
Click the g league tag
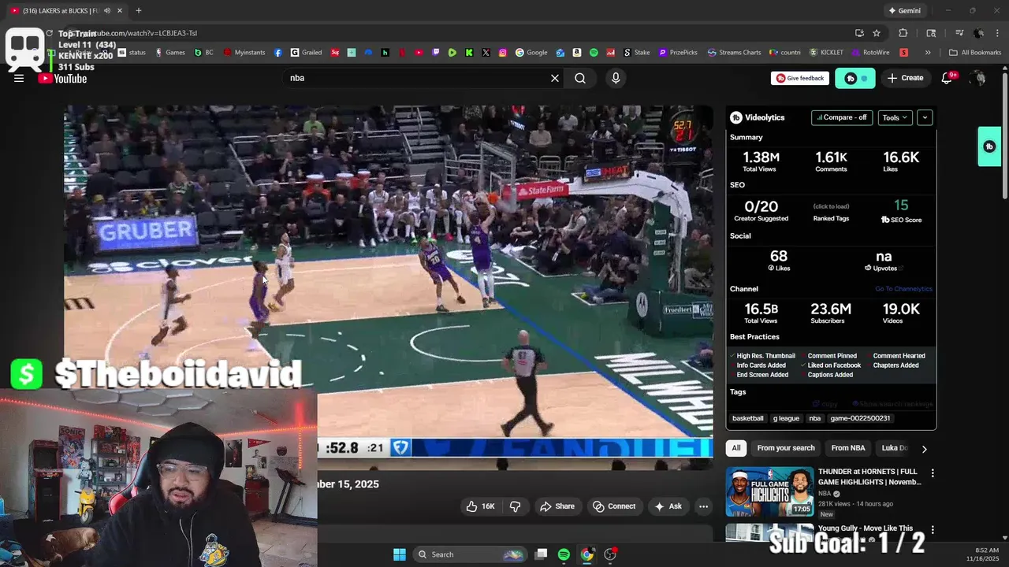(x=786, y=418)
